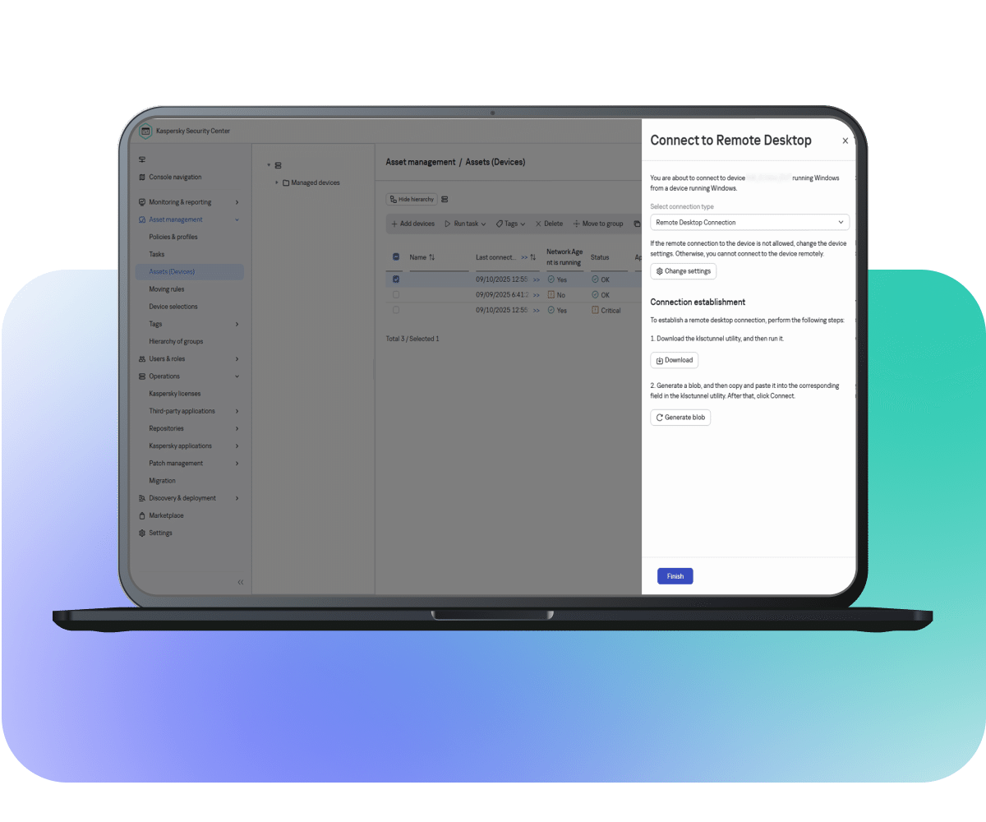Click the server icon next to Hide hierarchy
986x822 pixels.
coord(445,199)
